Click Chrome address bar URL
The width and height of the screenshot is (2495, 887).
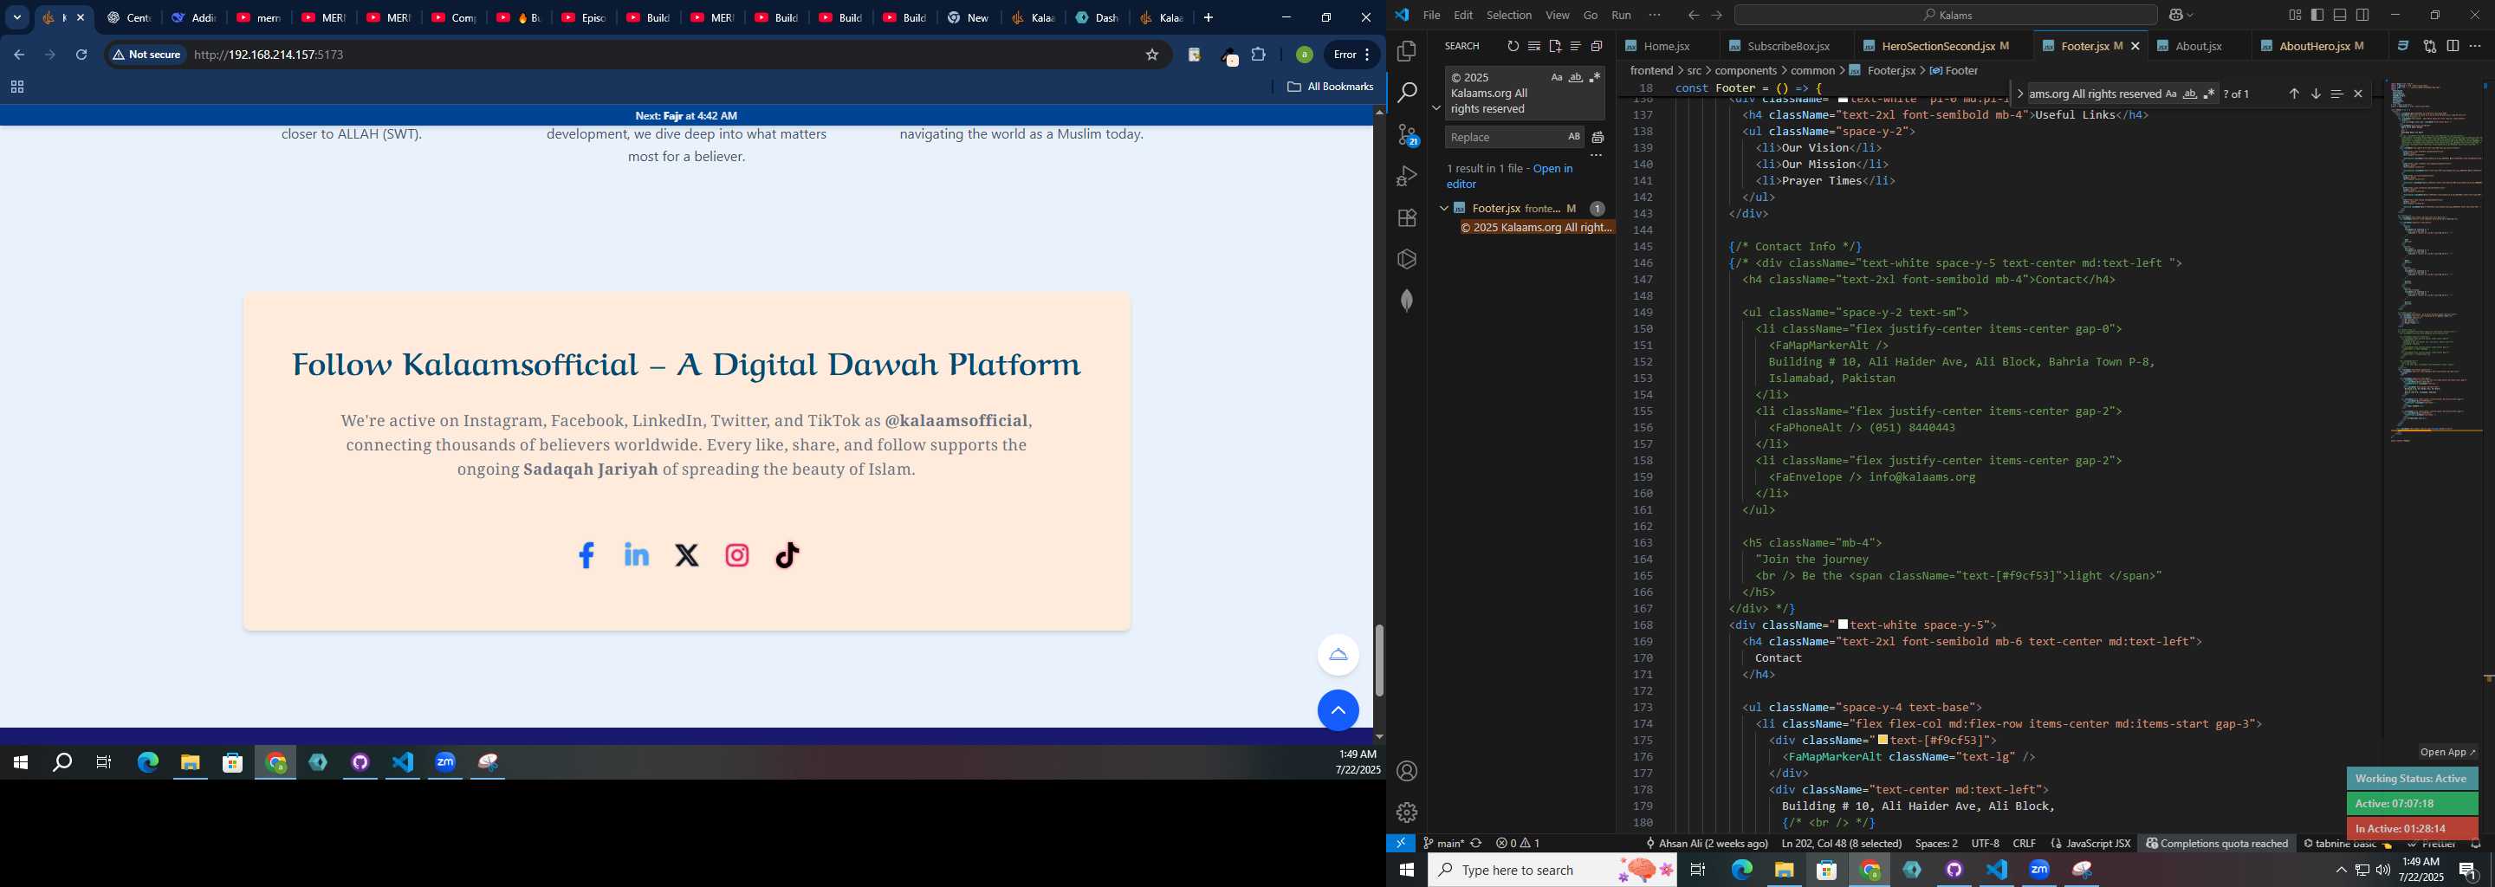pos(269,55)
